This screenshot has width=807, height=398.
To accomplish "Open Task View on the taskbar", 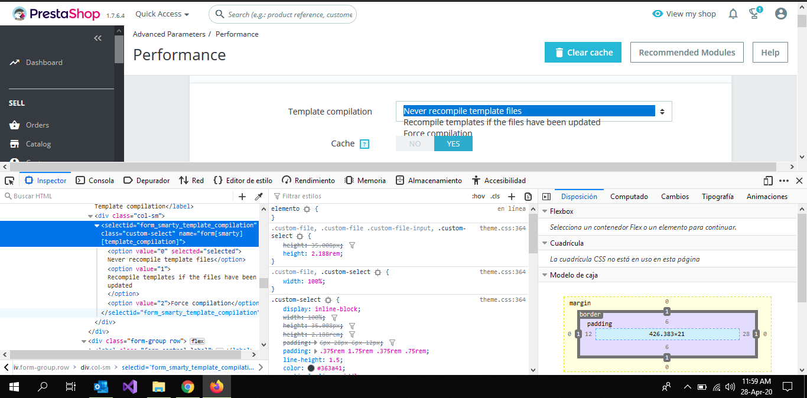I will tap(71, 387).
